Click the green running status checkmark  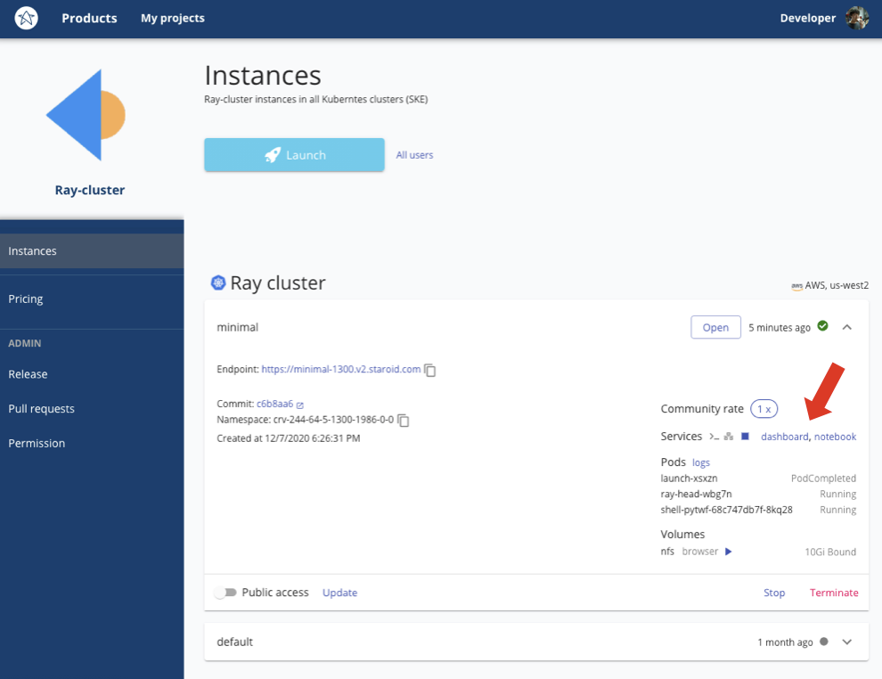tap(822, 326)
